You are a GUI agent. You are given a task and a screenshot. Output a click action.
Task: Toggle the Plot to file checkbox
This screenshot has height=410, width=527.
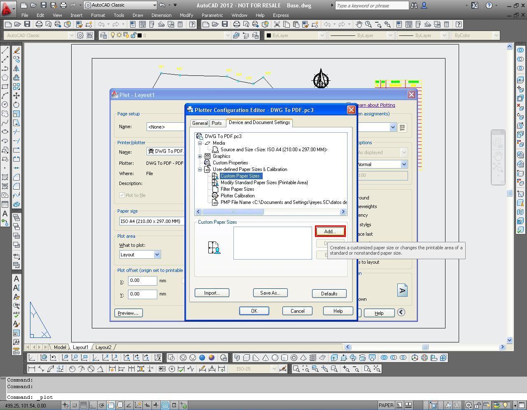tap(122, 195)
